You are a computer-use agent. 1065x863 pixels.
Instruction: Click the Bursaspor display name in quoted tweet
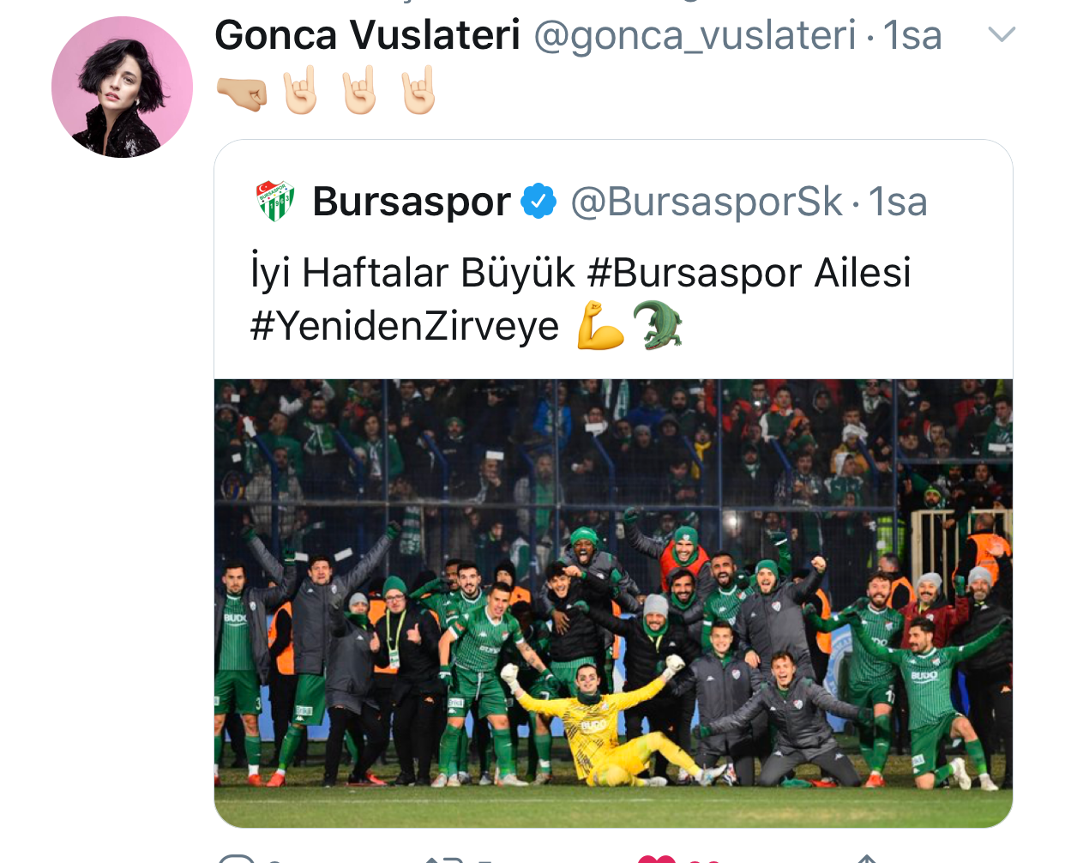412,202
